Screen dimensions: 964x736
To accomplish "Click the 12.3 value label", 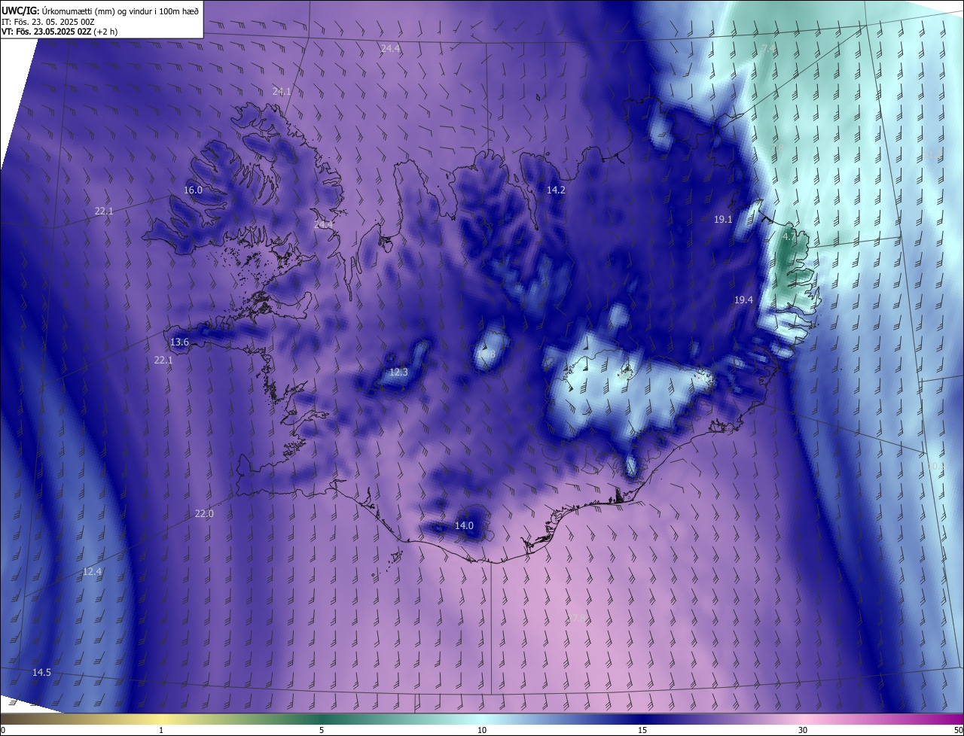I will click(x=398, y=373).
